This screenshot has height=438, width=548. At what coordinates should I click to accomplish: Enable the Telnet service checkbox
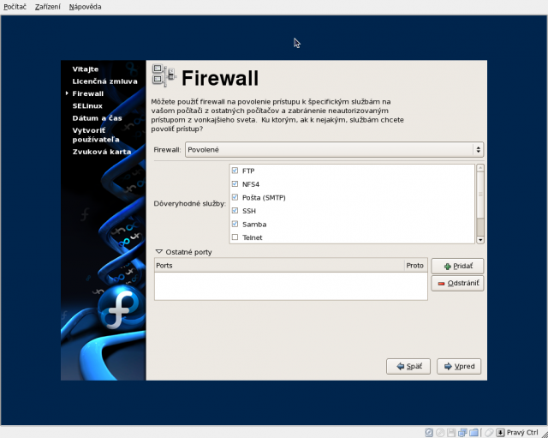[x=235, y=237]
